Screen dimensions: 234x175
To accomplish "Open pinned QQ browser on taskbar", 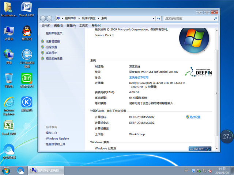I will (x=20, y=171).
